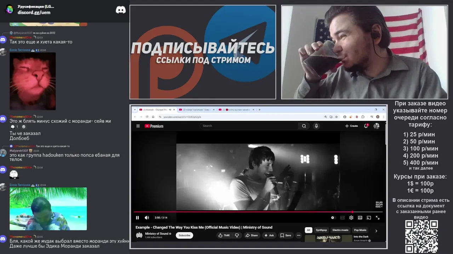Image resolution: width=453 pixels, height=254 pixels.
Task: Open the YouTube hamburger guide menu
Action: click(x=138, y=126)
